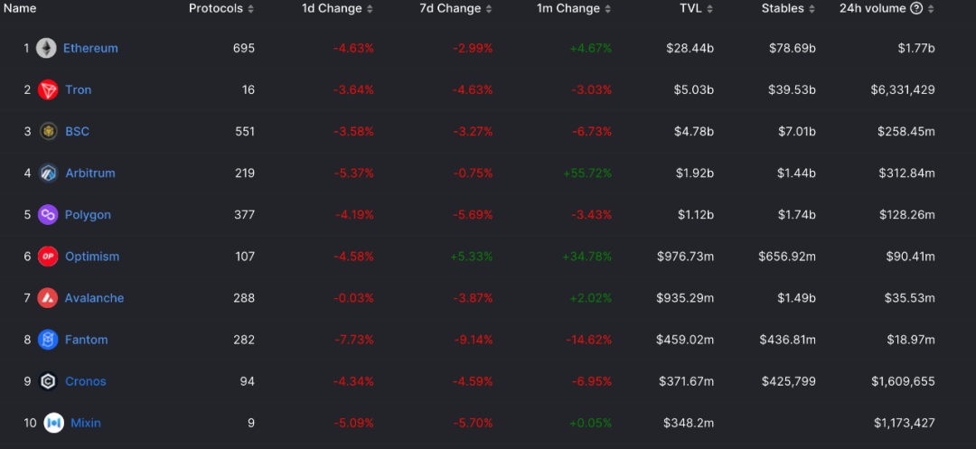Open the Ethereum chain link
976x449 pixels.
[x=90, y=48]
